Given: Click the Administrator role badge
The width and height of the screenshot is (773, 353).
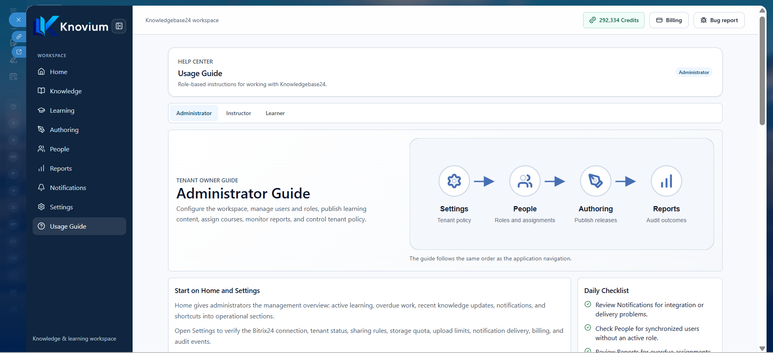Looking at the screenshot, I should coord(694,72).
